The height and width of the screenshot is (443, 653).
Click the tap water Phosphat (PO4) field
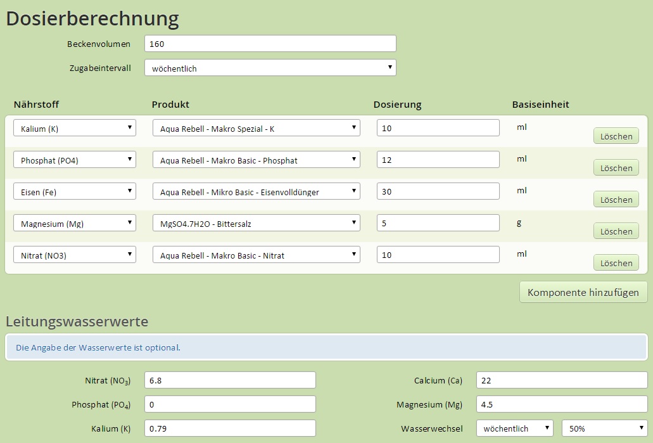tap(230, 404)
